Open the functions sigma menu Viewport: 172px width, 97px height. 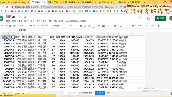click(x=159, y=26)
